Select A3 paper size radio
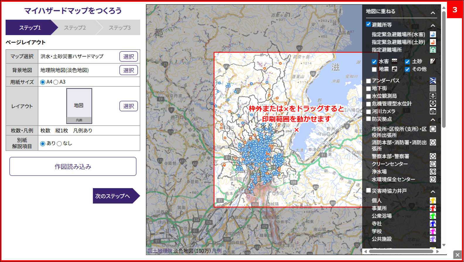The width and height of the screenshot is (464, 262). point(56,82)
